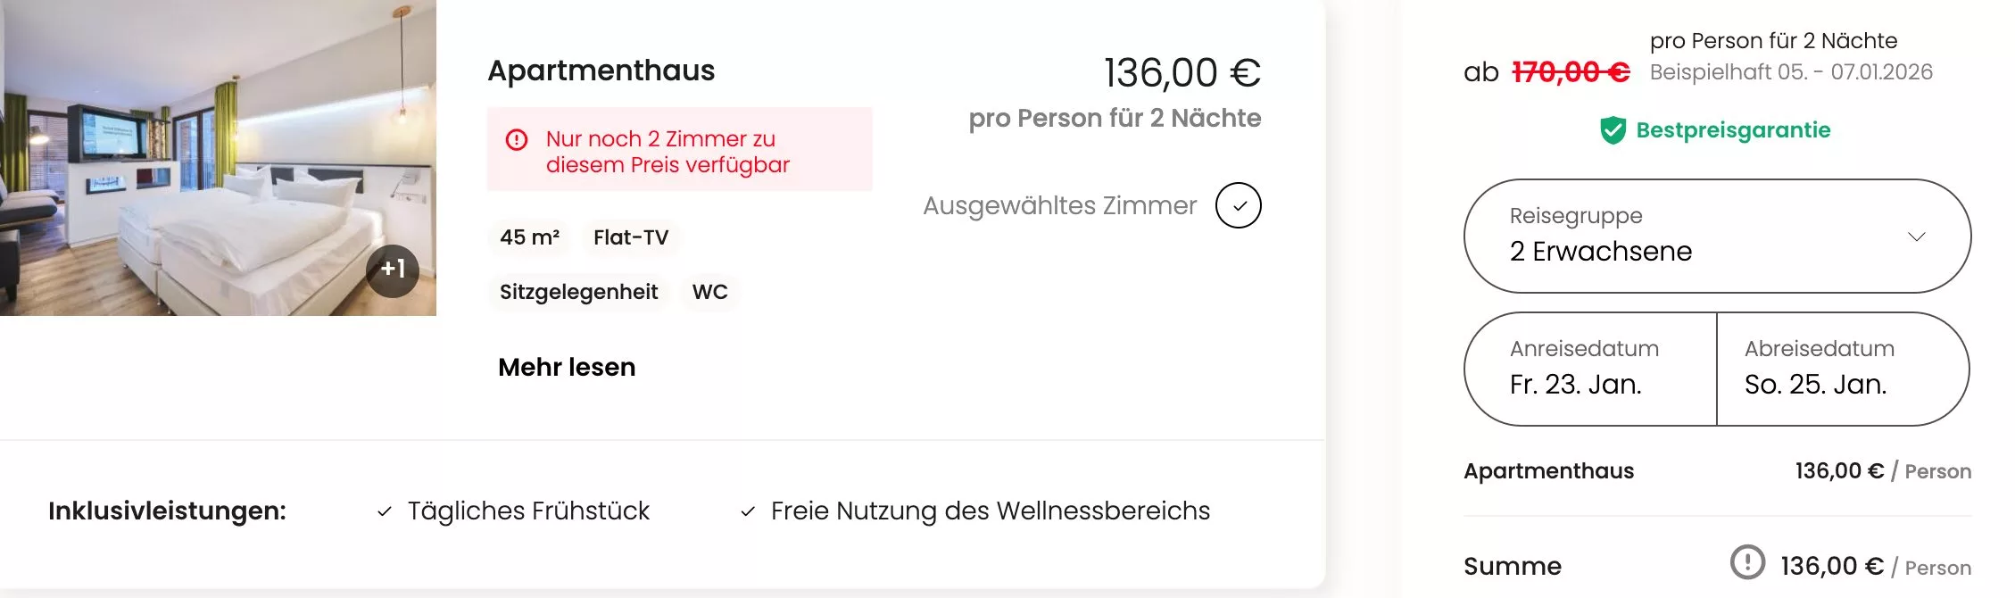Select the Flat-TV amenity tag
The image size is (2015, 598).
click(631, 237)
